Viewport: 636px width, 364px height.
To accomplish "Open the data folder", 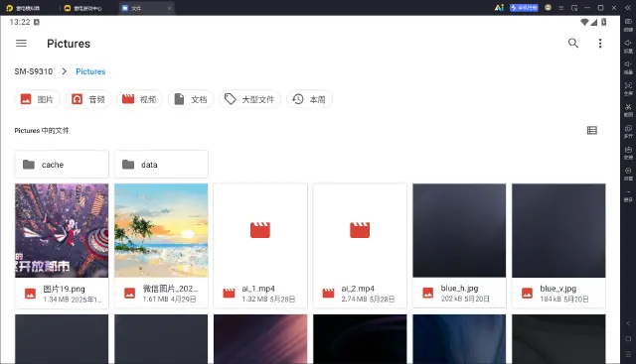I will (161, 165).
